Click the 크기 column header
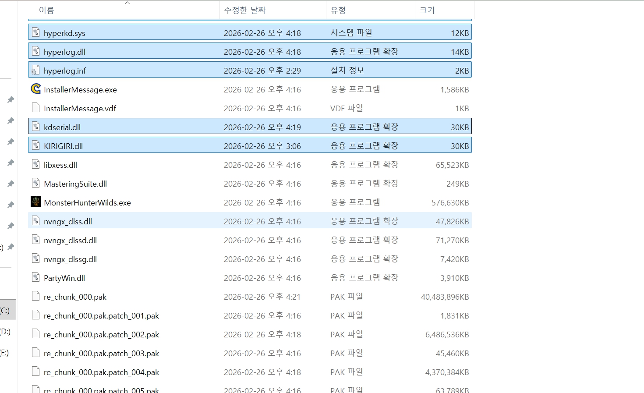The height and width of the screenshot is (393, 644). click(427, 11)
